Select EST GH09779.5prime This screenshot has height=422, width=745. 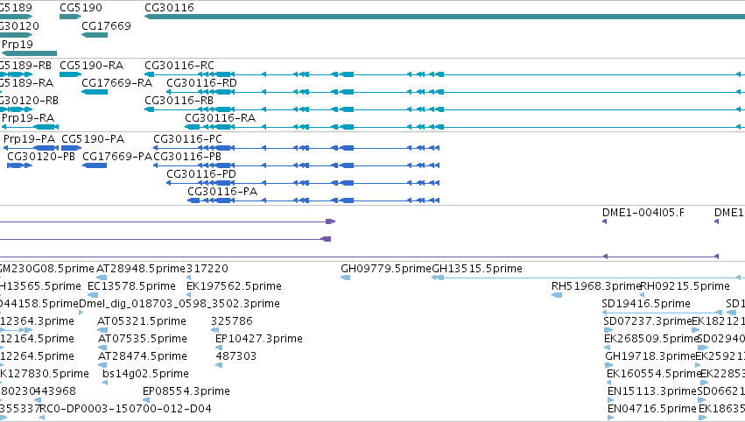(x=386, y=269)
